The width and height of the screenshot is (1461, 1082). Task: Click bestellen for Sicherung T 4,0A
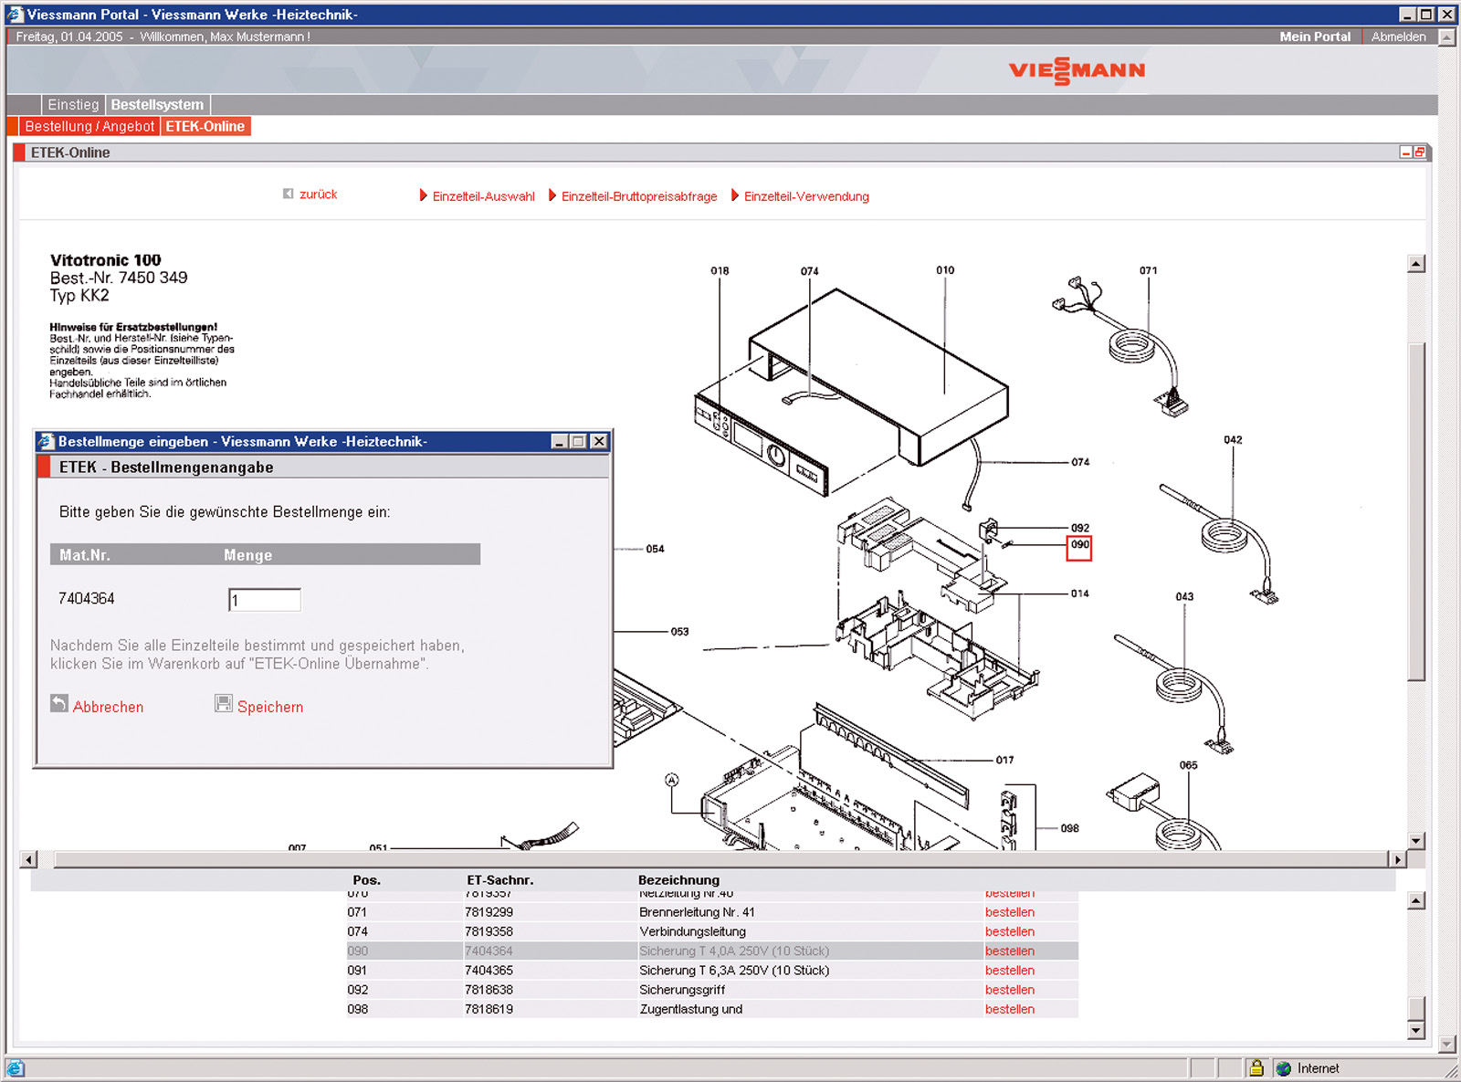pos(1010,951)
